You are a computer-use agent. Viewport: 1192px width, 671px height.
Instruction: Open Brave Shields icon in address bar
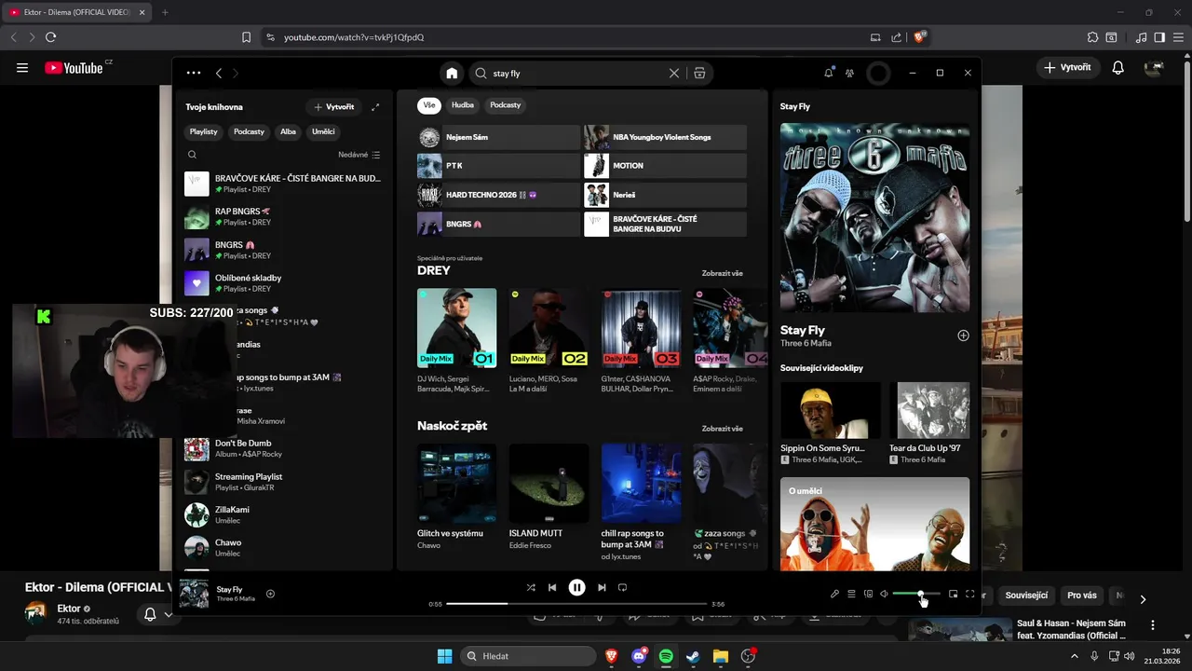coord(920,37)
